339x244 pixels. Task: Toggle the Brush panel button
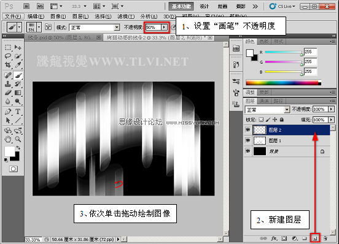coord(49,27)
